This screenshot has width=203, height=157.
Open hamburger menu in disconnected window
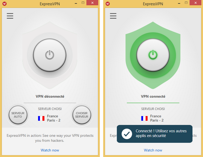pos(10,16)
